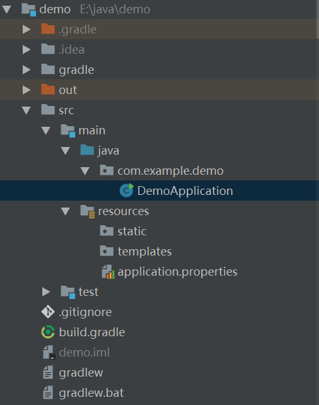This screenshot has width=319, height=405.
Task: Click the gray gradle folder icon
Action: pos(48,69)
